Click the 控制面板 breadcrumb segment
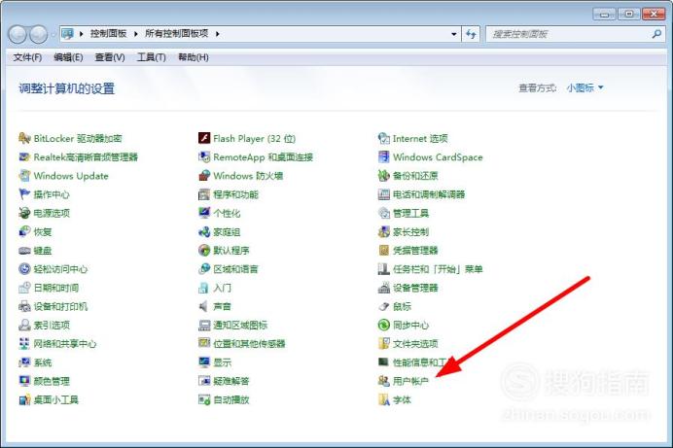The image size is (673, 448). (x=108, y=33)
